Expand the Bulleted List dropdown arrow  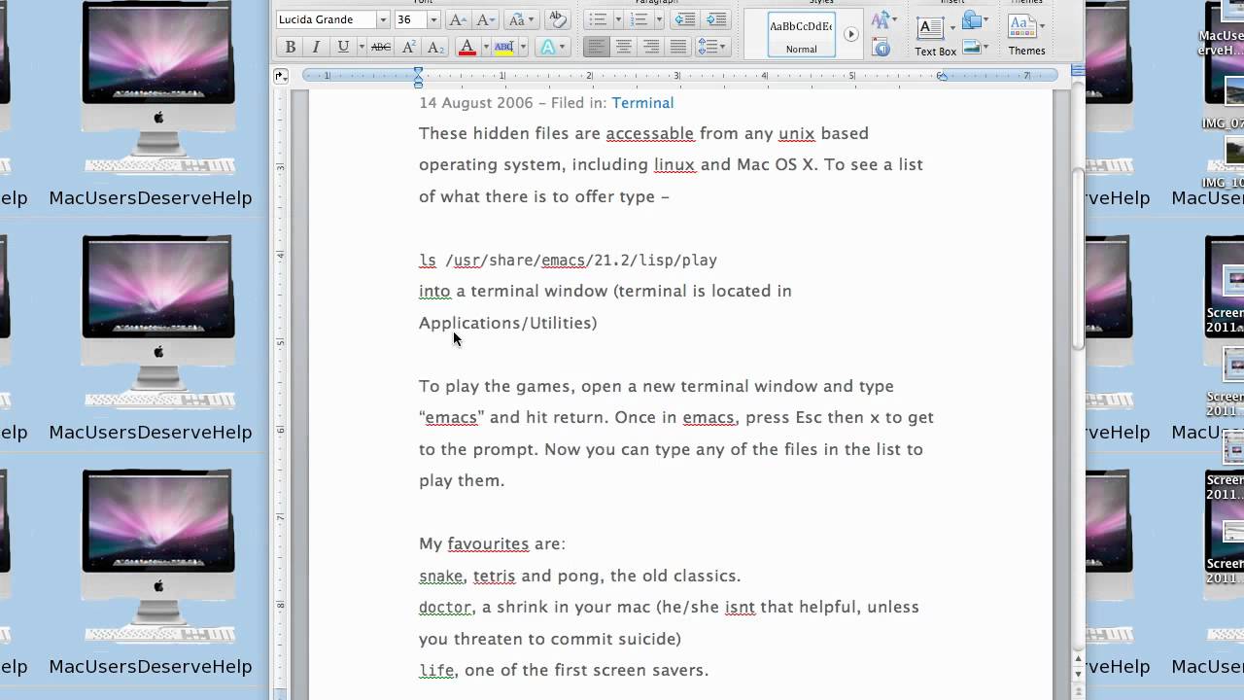616,19
